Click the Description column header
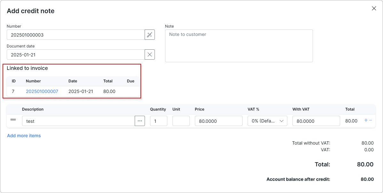383x193 pixels. [x=33, y=109]
